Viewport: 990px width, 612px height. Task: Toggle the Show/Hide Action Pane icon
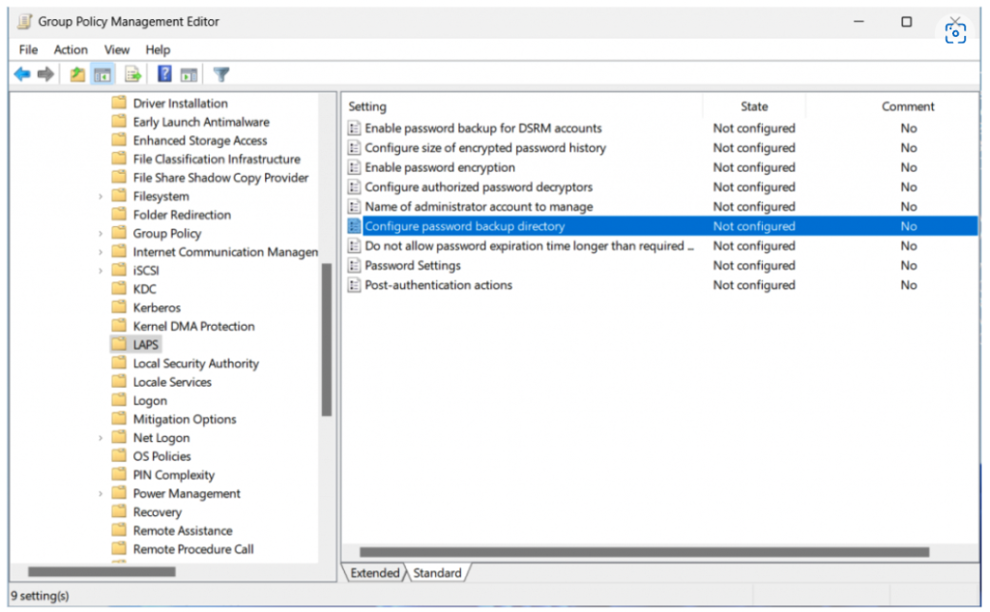coord(189,74)
